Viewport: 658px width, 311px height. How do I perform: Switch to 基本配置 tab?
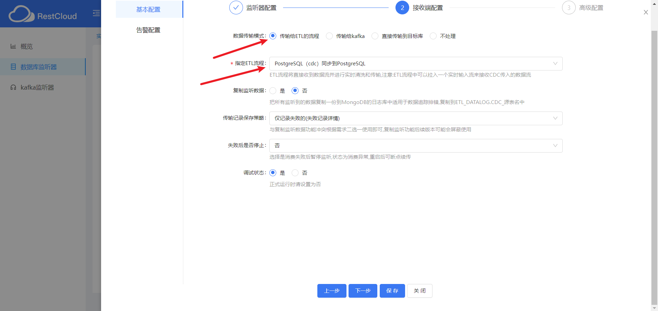click(x=149, y=9)
